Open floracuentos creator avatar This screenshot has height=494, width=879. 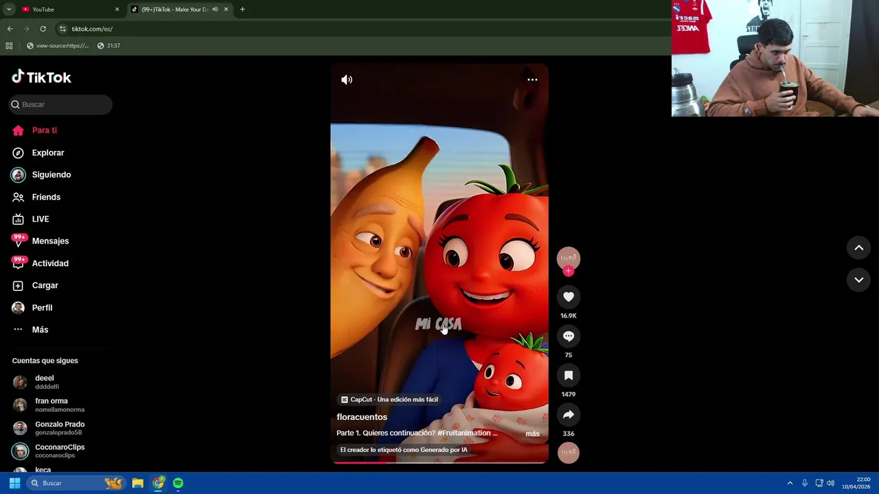(x=569, y=258)
